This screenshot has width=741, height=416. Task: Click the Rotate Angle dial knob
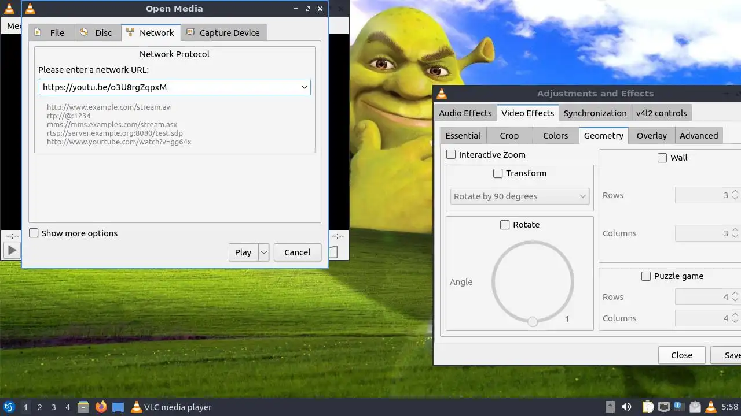coord(533,321)
